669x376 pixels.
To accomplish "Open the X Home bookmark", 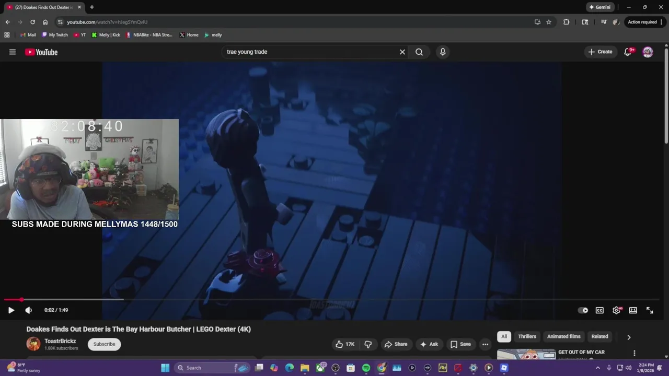I will coord(189,35).
